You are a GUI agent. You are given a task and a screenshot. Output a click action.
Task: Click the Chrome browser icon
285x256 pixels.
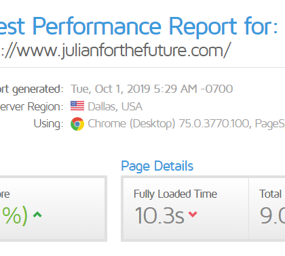pyautogui.click(x=77, y=124)
